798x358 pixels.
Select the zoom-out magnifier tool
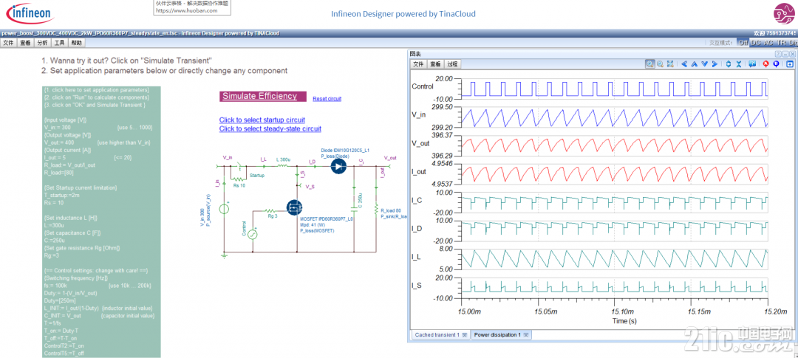[660, 63]
